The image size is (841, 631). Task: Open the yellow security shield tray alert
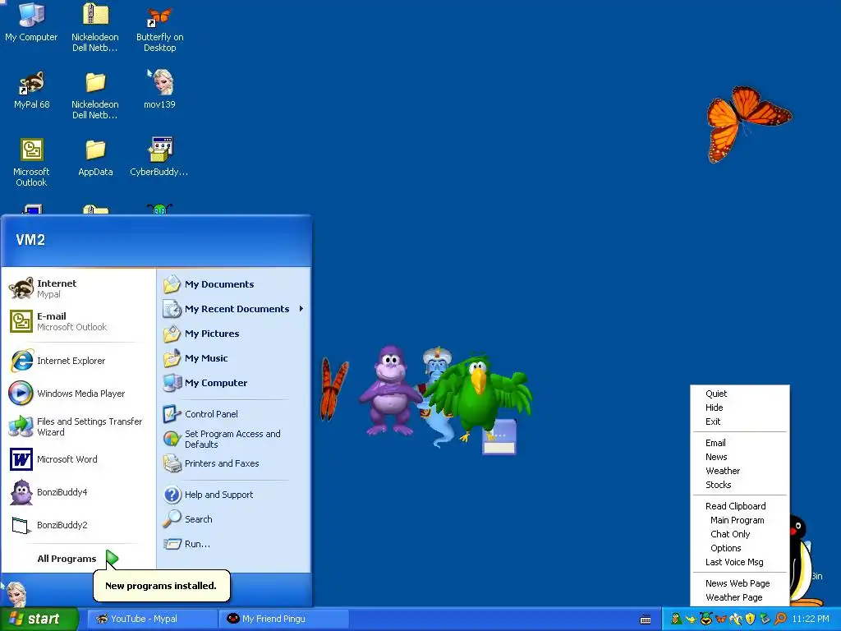click(x=751, y=619)
